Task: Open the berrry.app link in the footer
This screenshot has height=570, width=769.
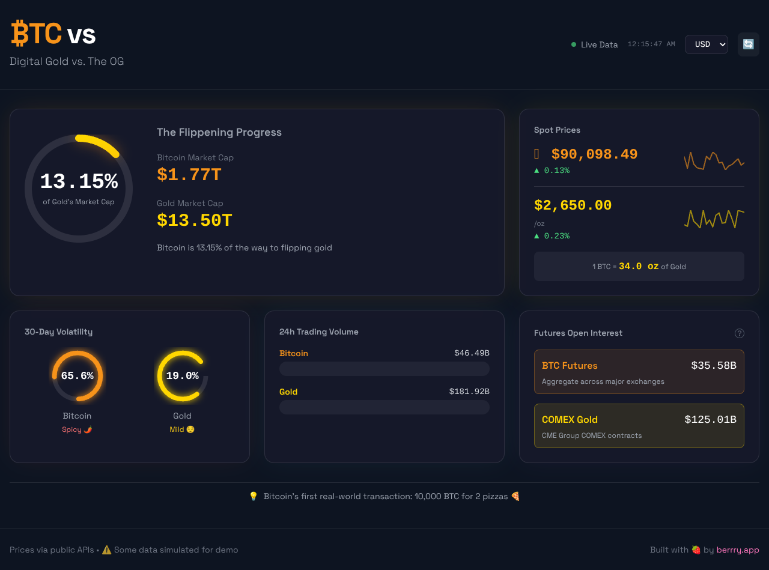Action: [738, 550]
